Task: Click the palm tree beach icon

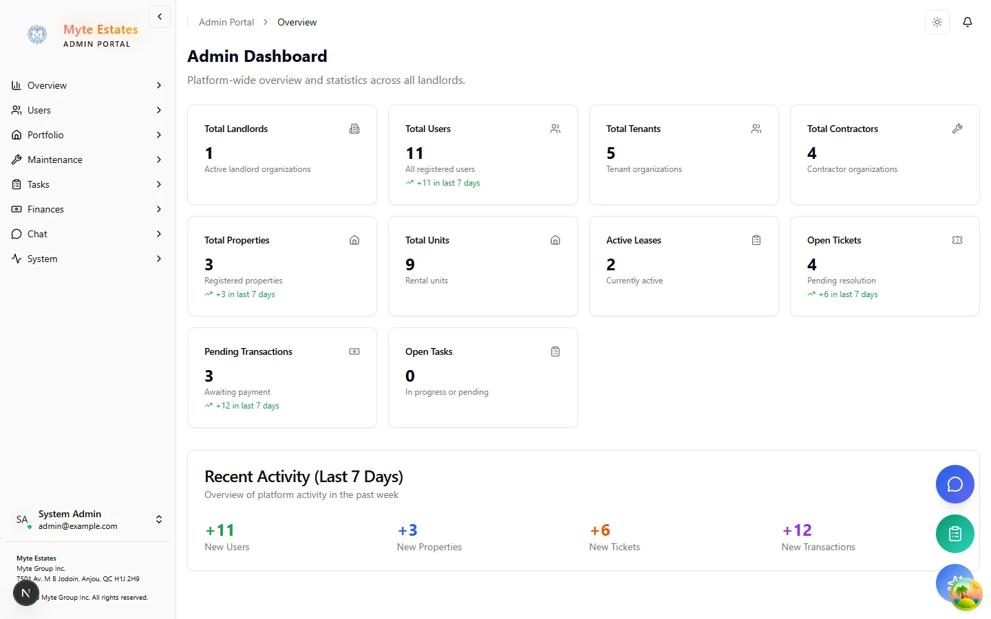Action: click(x=966, y=595)
